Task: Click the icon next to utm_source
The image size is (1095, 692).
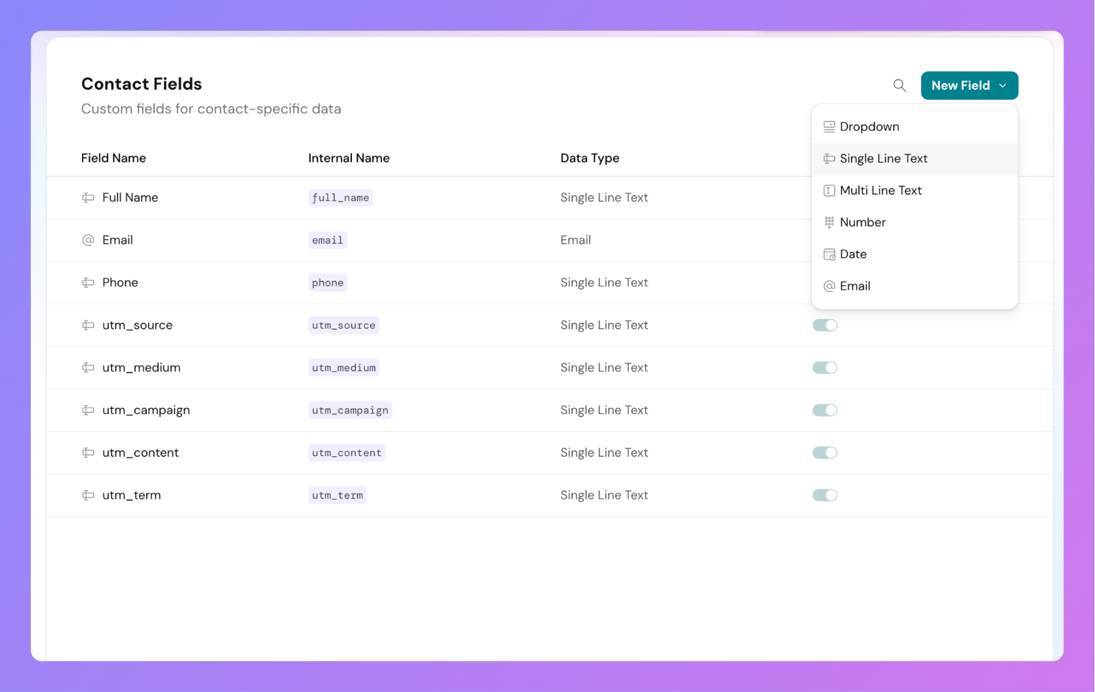Action: click(88, 325)
